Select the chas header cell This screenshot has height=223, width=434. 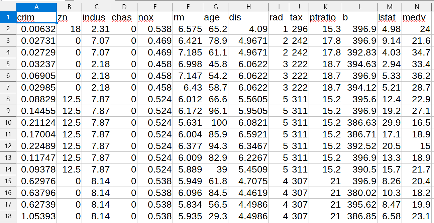(x=124, y=17)
